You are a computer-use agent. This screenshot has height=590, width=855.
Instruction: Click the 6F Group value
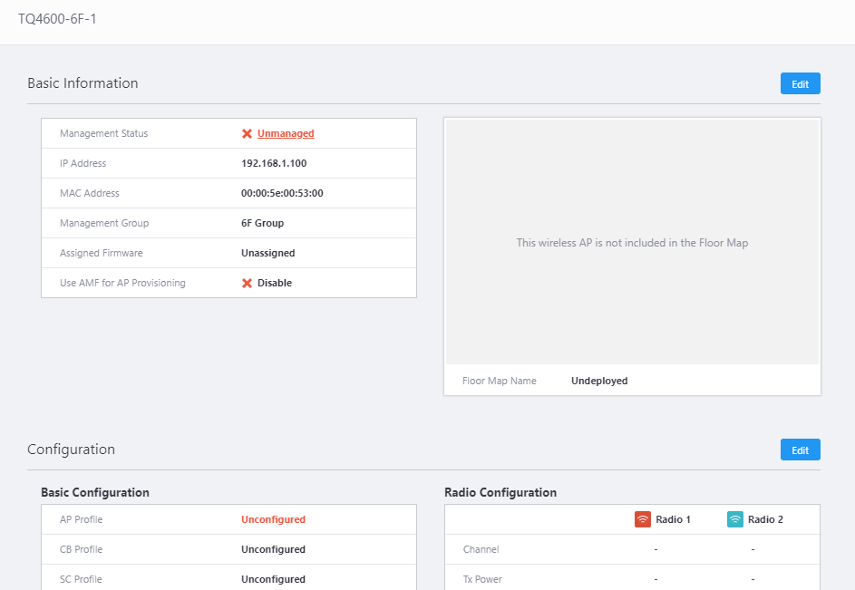pos(262,223)
